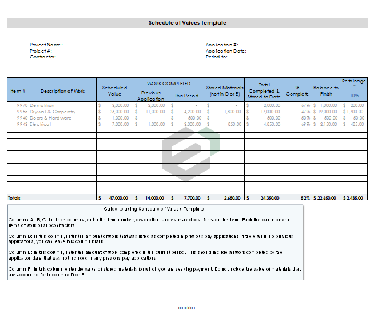Select the Demolition description cell
This screenshot has width=382, height=309.
pyautogui.click(x=42, y=105)
